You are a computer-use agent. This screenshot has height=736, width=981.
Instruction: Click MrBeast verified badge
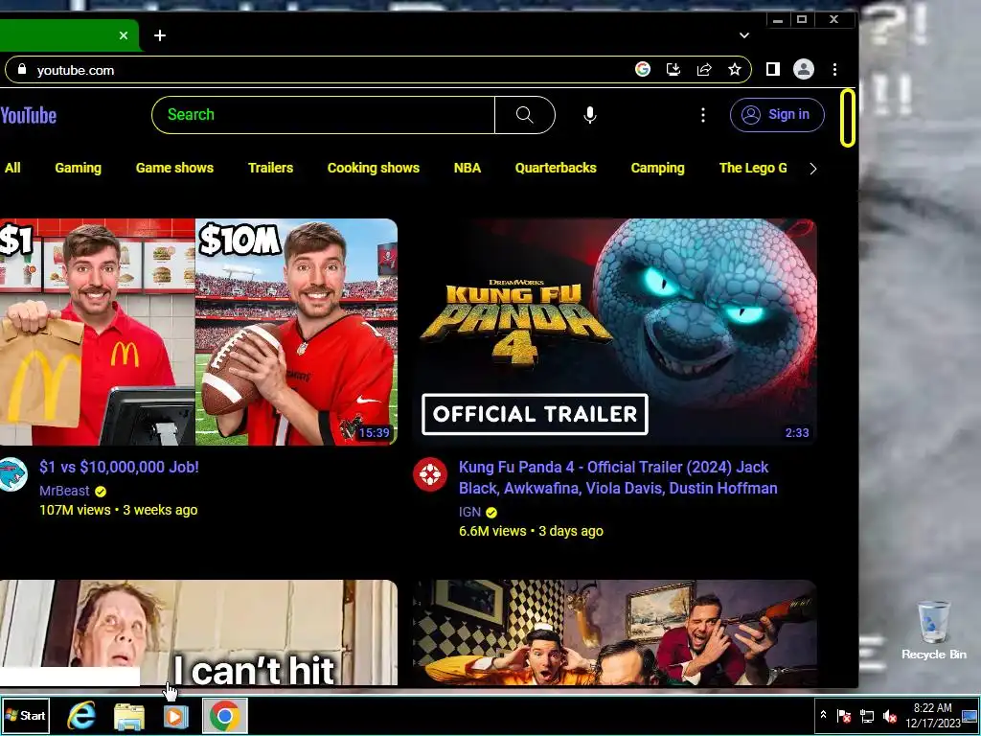pyautogui.click(x=100, y=492)
